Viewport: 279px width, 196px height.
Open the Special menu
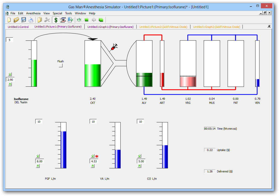click(x=57, y=13)
